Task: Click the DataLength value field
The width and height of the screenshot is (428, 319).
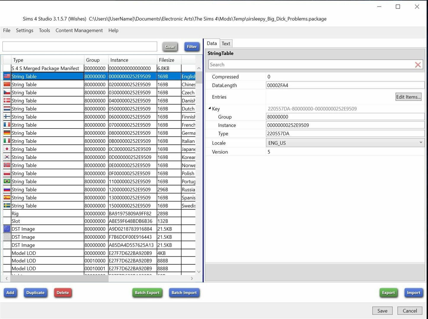Action: tap(345, 85)
